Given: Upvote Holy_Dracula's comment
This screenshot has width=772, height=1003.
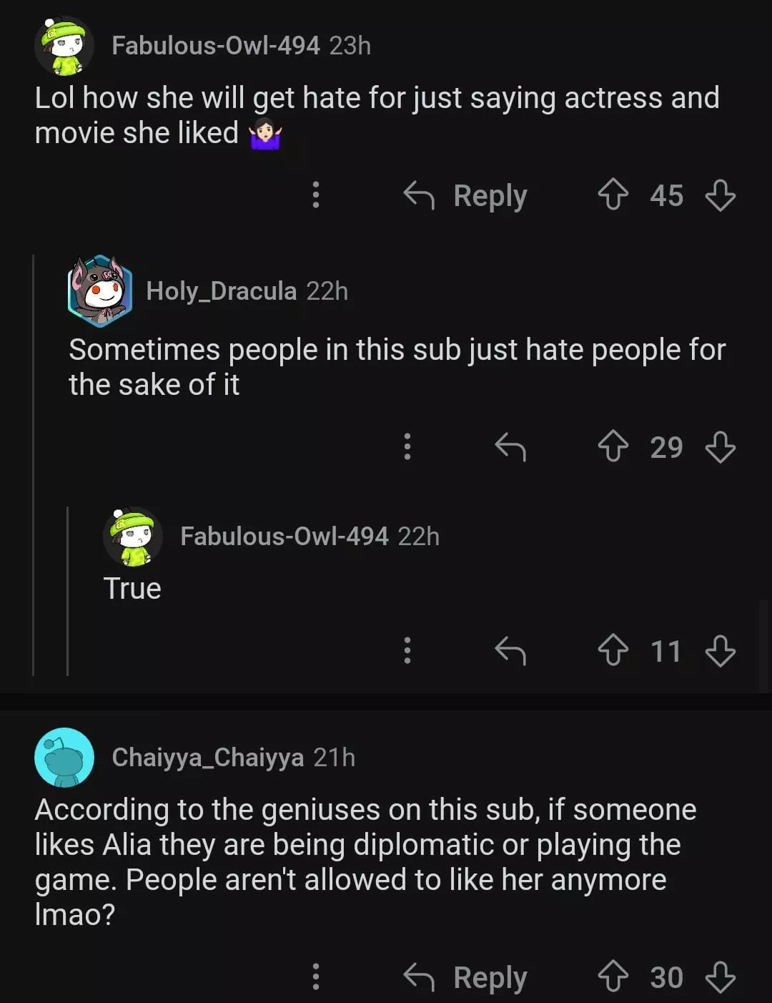Looking at the screenshot, I should coord(613,447).
